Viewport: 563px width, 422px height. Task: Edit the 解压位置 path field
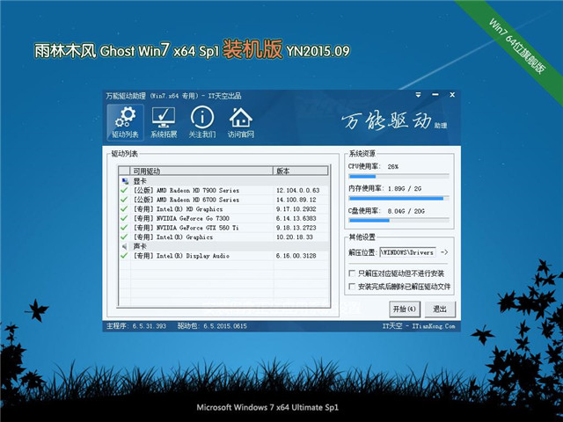[408, 252]
